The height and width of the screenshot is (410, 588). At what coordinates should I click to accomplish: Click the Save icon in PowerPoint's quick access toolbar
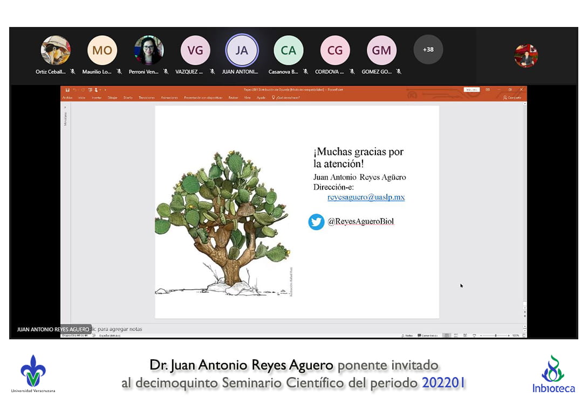(x=67, y=90)
